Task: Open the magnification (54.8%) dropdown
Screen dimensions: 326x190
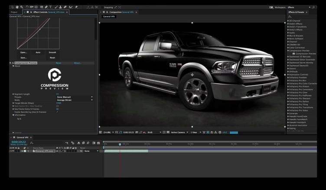Action: [x=109, y=133]
